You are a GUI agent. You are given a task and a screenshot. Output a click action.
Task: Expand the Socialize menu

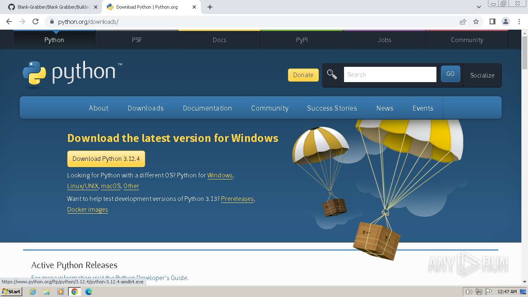point(482,75)
